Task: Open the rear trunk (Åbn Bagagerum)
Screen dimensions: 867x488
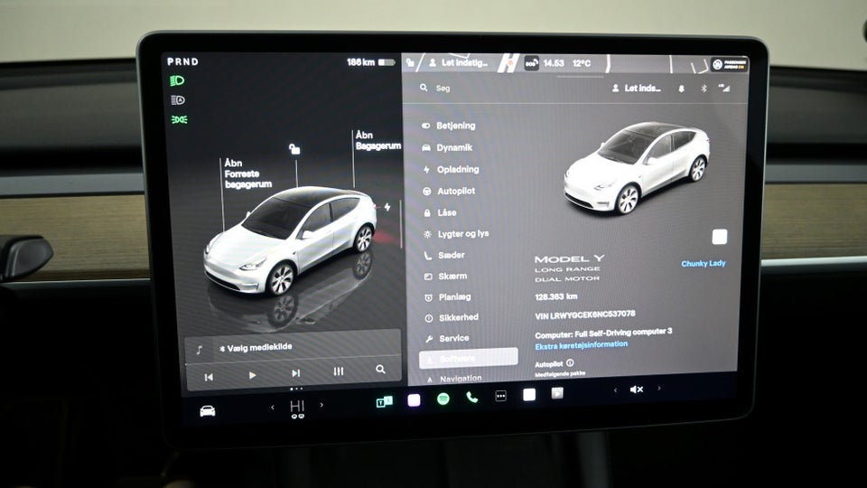Action: coord(378,140)
